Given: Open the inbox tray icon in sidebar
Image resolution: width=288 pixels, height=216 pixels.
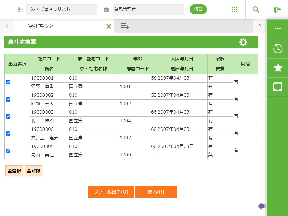Looking at the screenshot, I should coord(278,87).
